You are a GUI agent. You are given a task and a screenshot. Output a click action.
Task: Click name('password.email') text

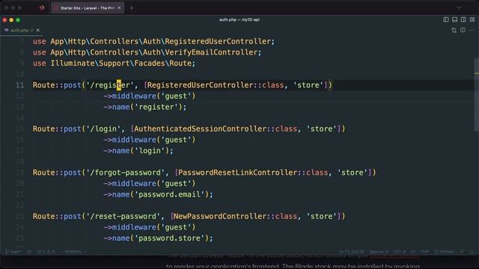coord(160,194)
